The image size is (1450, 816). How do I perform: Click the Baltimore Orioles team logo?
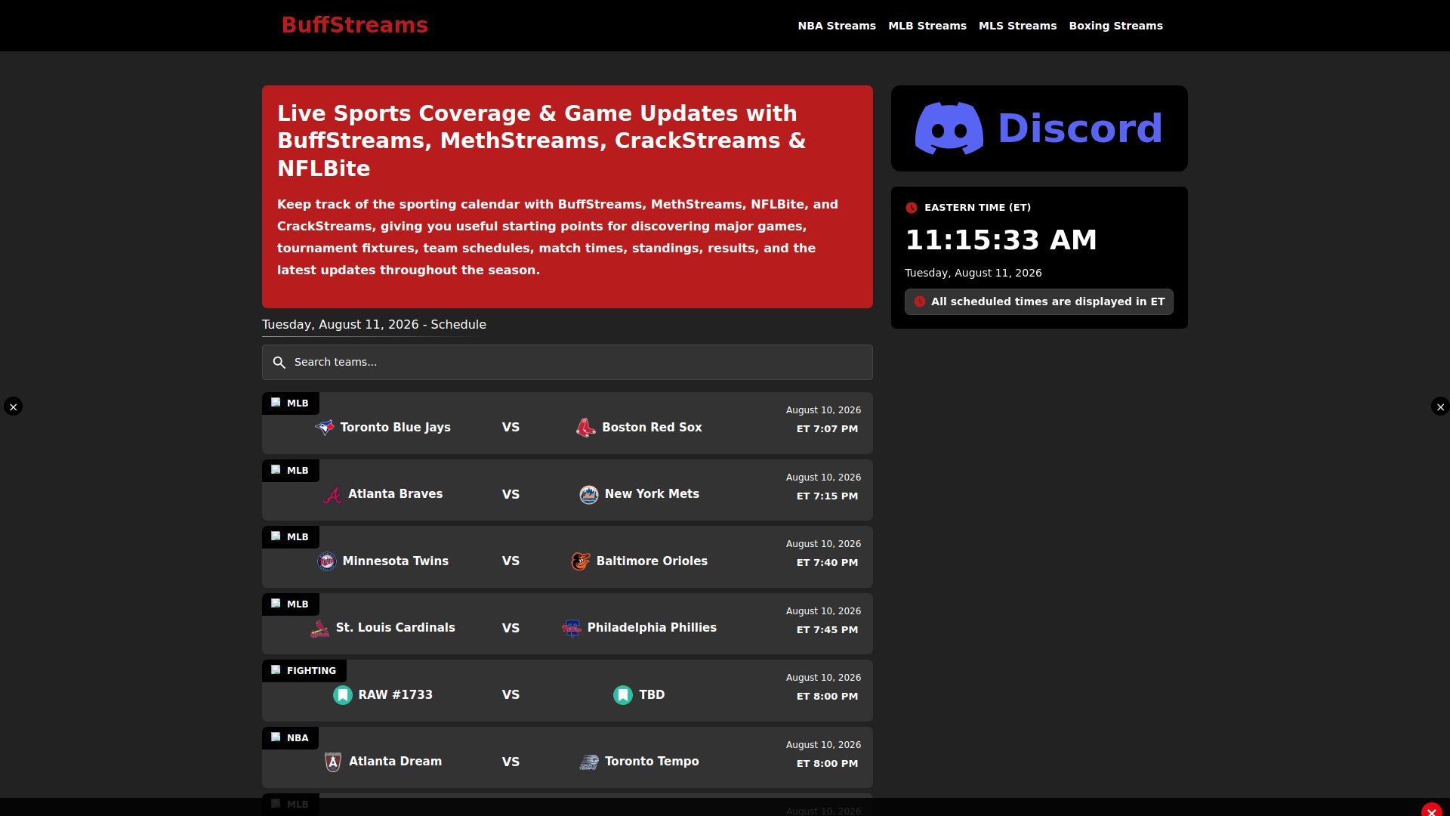point(581,561)
